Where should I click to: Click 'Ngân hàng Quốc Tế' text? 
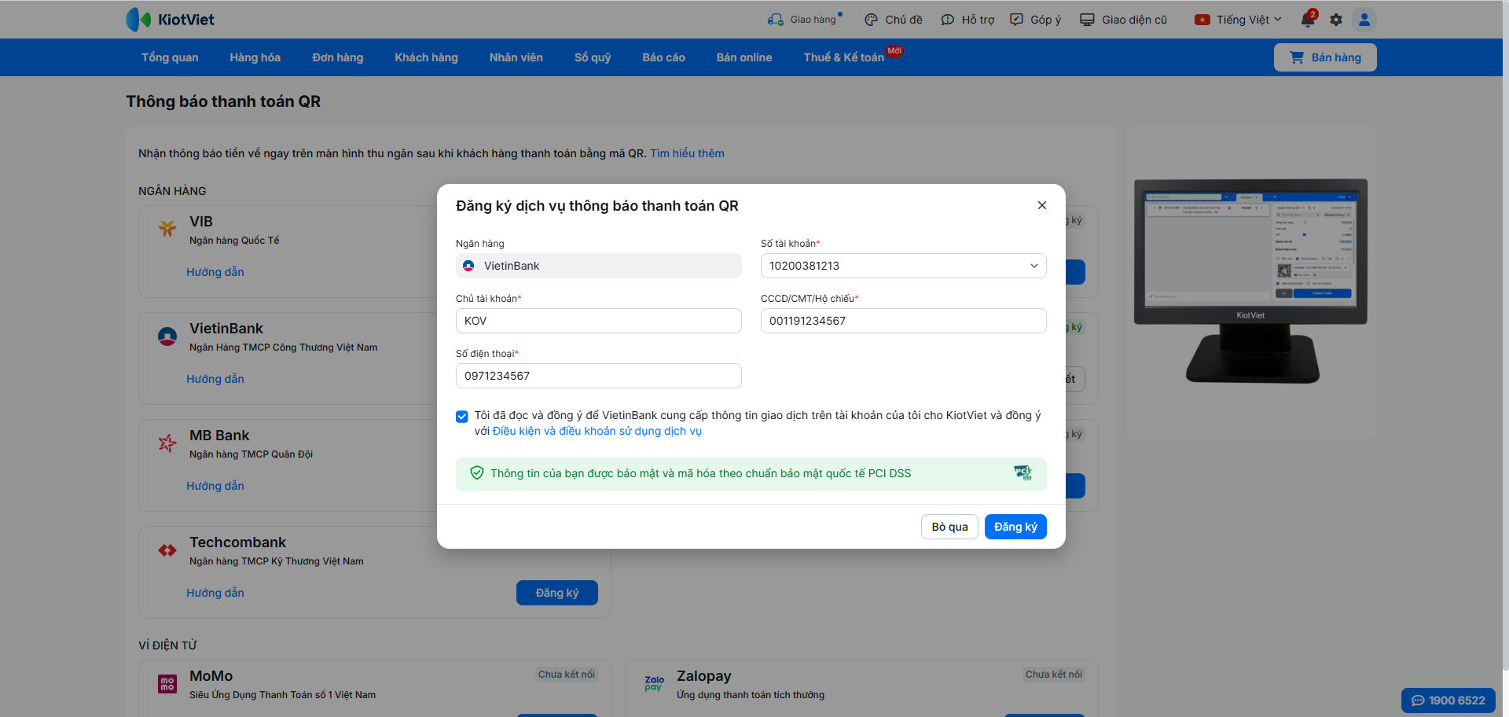tap(234, 241)
